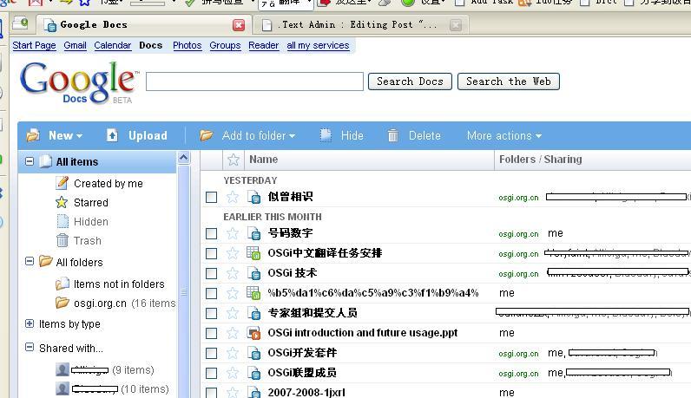
Task: Open the New dropdown menu
Action: click(65, 135)
